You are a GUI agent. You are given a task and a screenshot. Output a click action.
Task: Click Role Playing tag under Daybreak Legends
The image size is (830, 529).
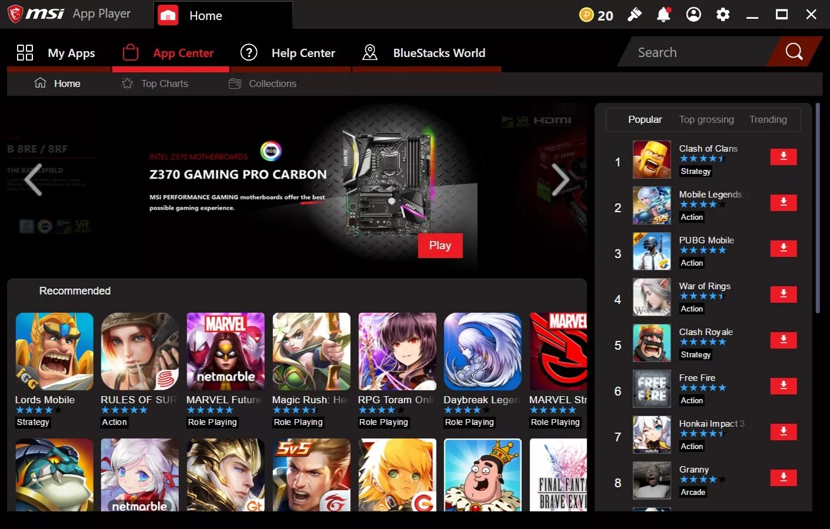pos(469,422)
